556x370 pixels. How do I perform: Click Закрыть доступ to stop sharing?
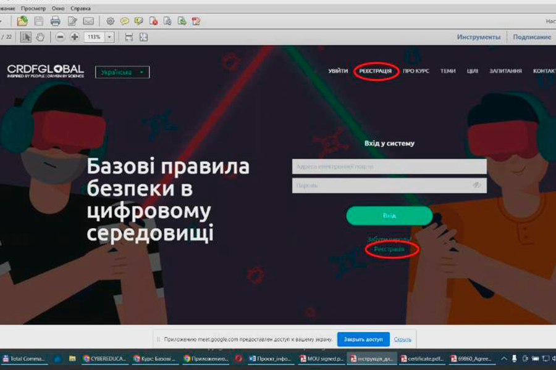click(363, 339)
